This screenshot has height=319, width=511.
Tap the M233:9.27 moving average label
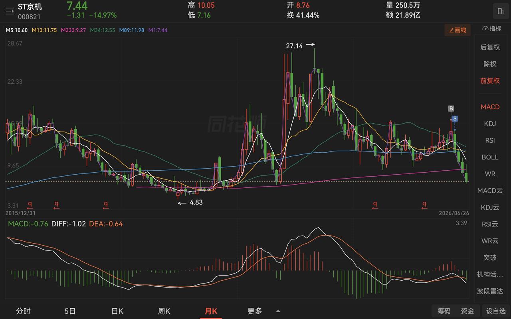73,30
